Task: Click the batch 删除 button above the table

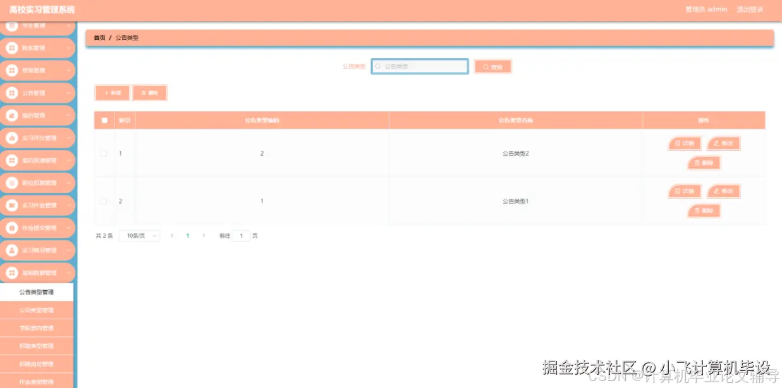Action: (x=150, y=93)
